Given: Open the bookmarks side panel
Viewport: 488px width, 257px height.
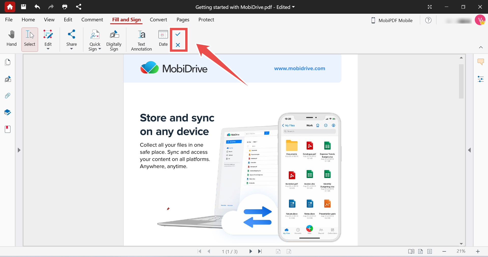Looking at the screenshot, I should coord(8,129).
